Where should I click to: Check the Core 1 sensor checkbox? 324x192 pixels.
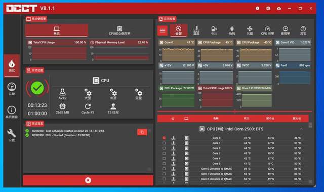pyautogui.click(x=164, y=143)
